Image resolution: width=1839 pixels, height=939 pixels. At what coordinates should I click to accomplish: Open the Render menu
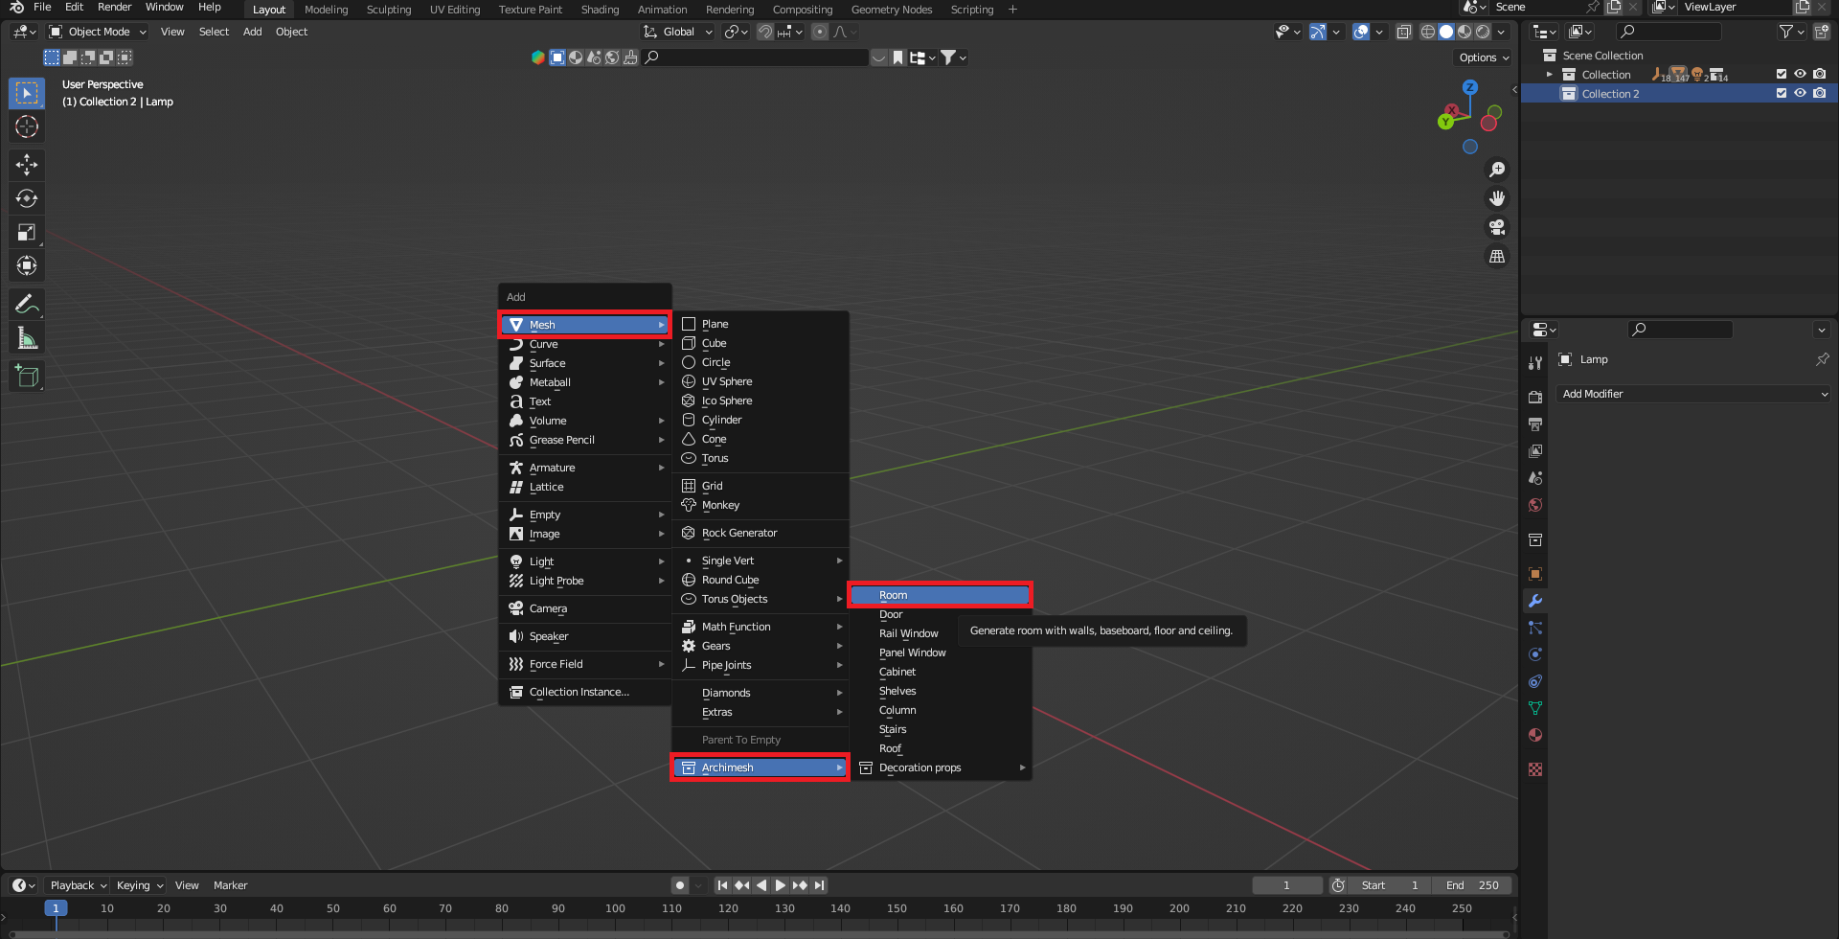pos(114,8)
